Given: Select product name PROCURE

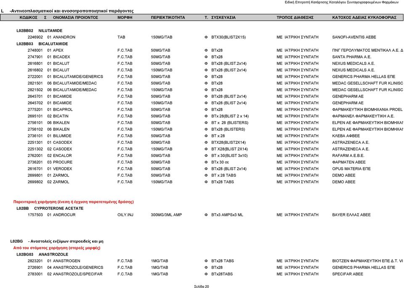Looking at the screenshot, I should 63,162.
